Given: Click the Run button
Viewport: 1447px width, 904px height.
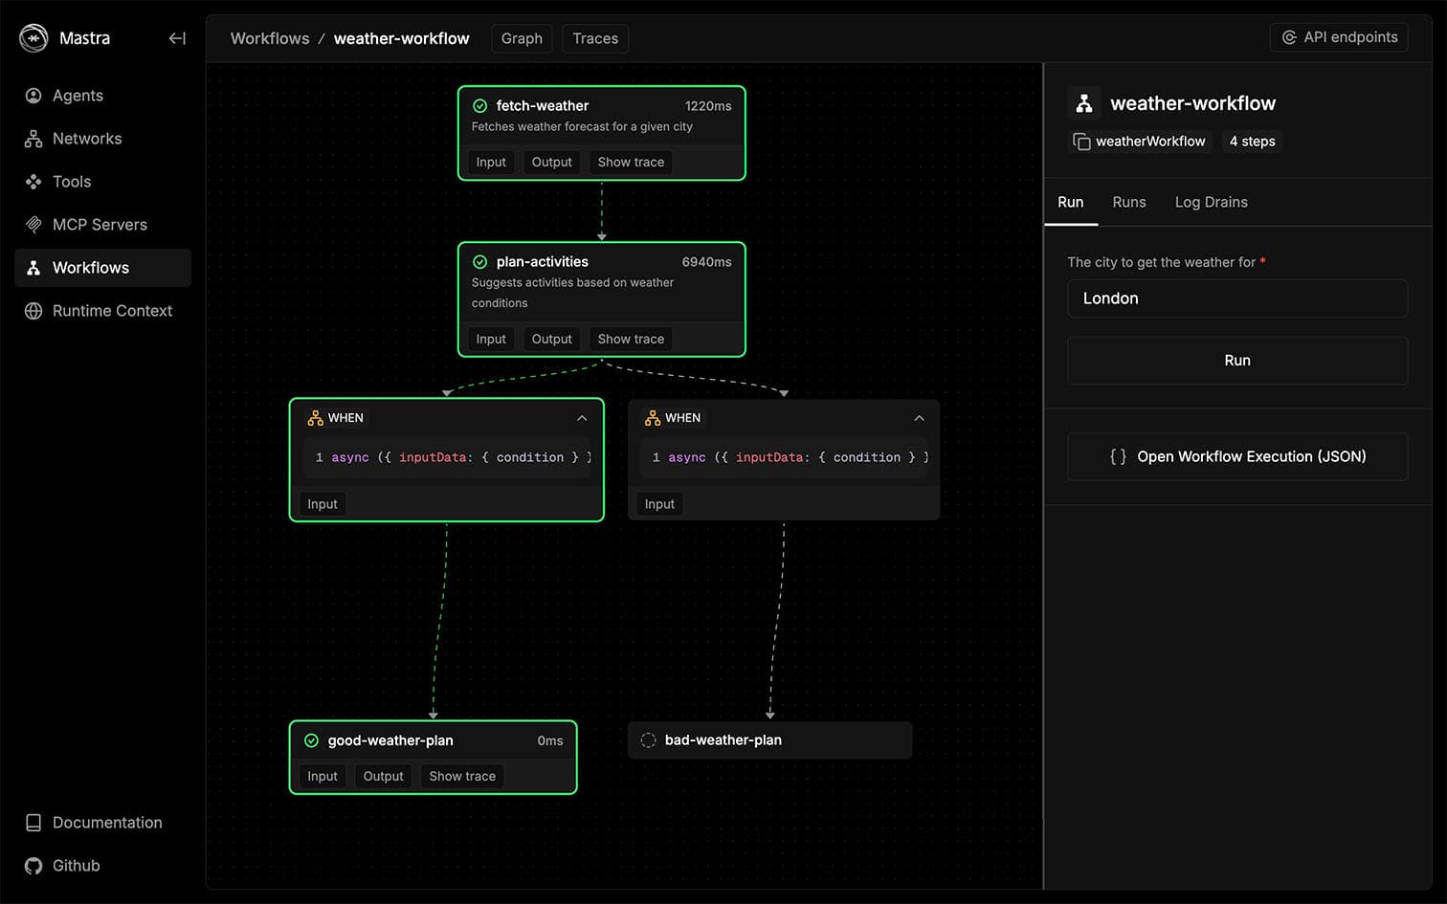Looking at the screenshot, I should (x=1237, y=361).
